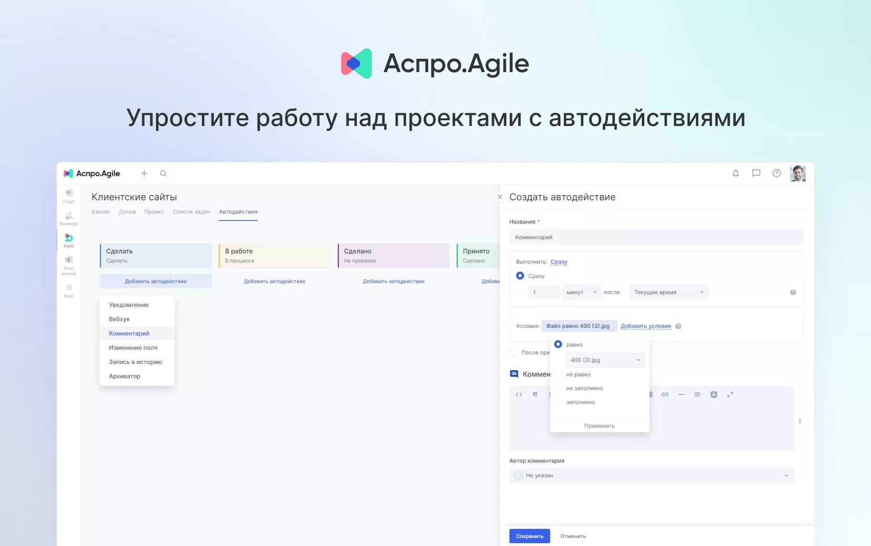
Task: Open the минут time unit dropdown
Action: tap(580, 292)
